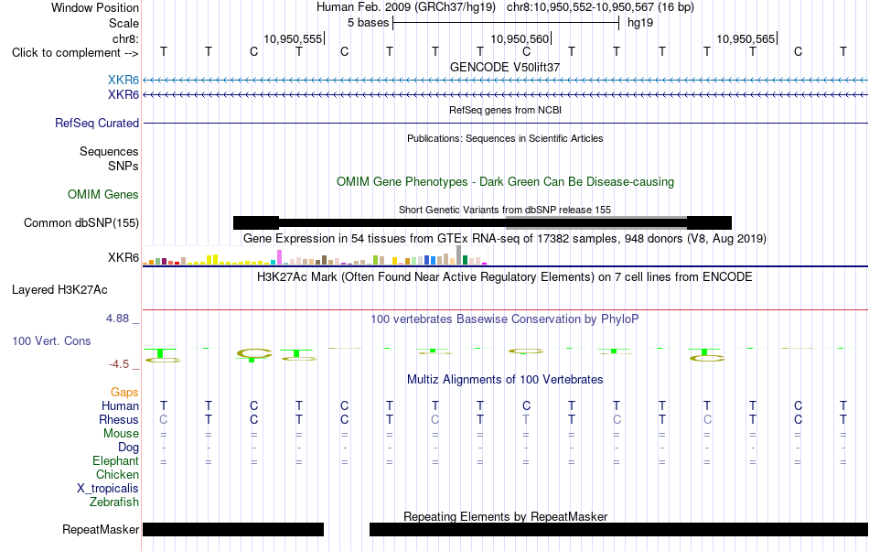Select the Zebrafish species row label
Image resolution: width=869 pixels, height=551 pixels.
[114, 502]
